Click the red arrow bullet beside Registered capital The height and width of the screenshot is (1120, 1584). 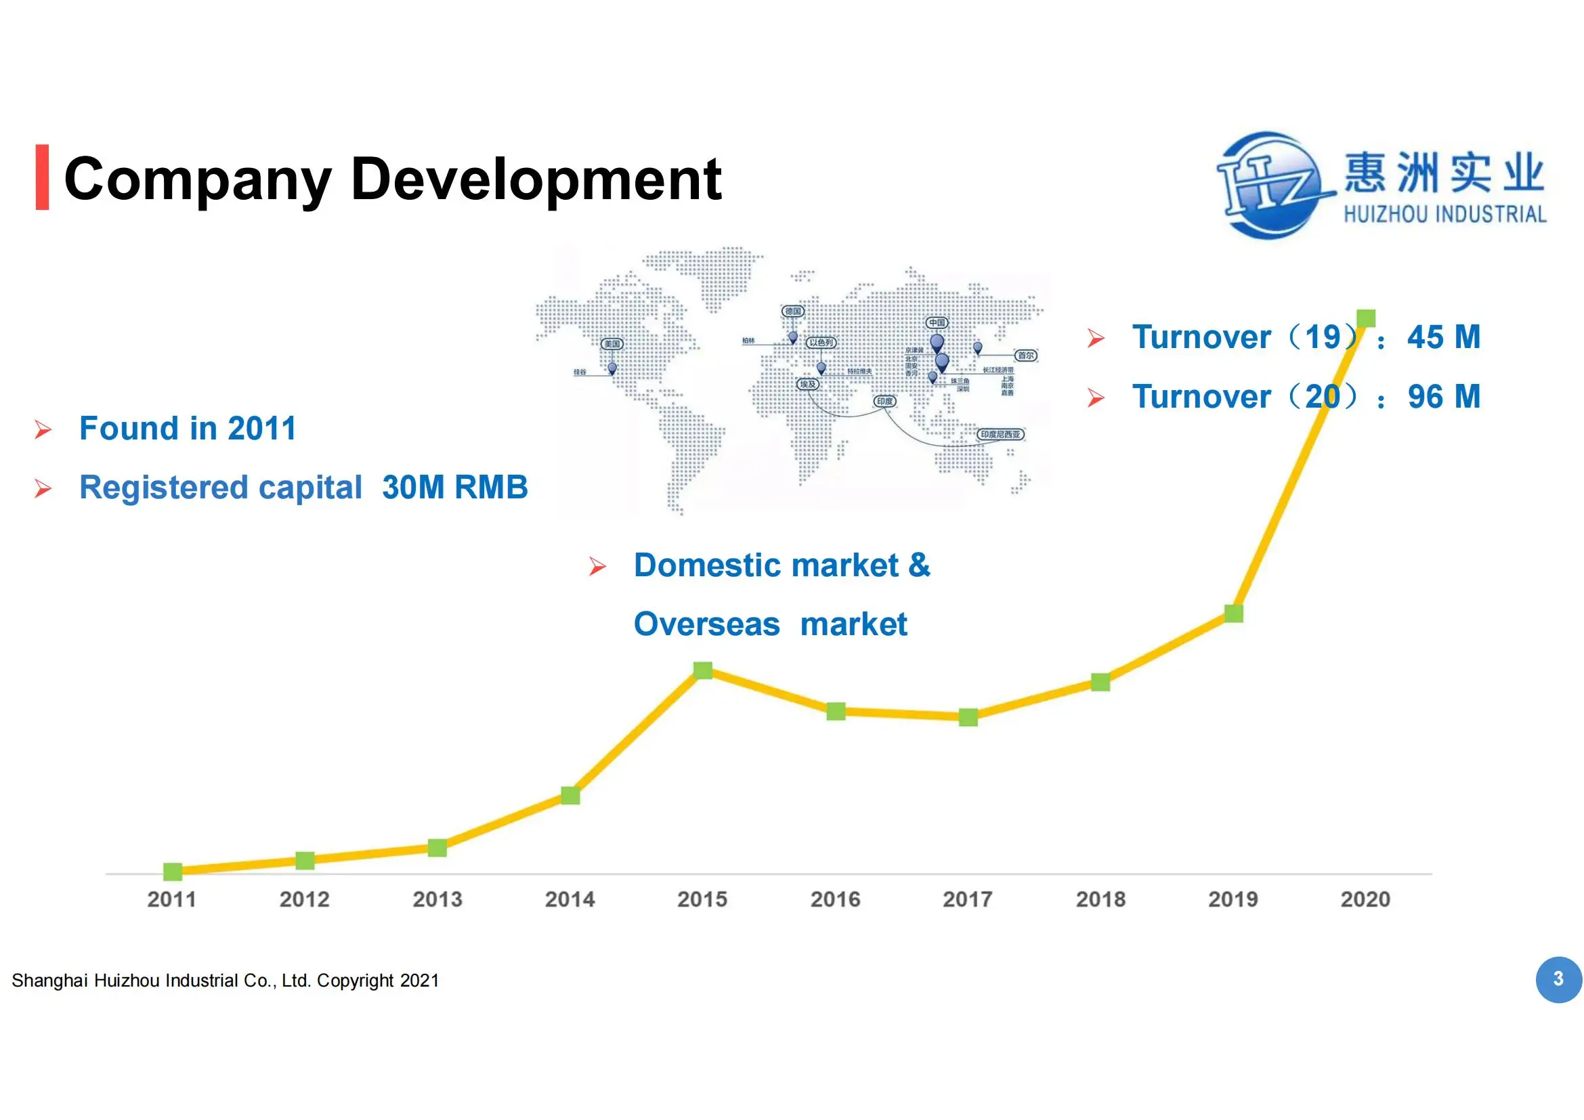tap(43, 489)
